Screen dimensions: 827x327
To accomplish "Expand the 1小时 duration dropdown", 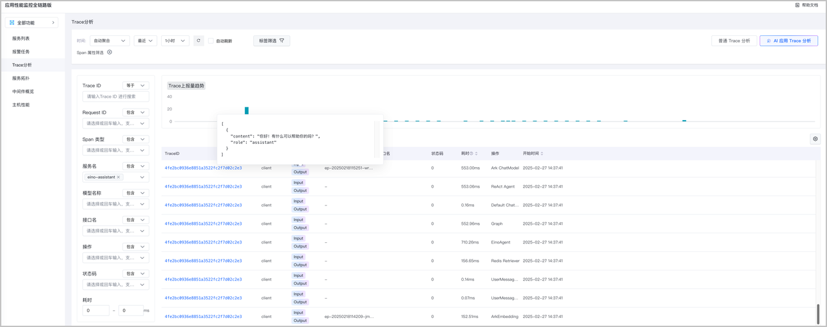I will [x=175, y=40].
